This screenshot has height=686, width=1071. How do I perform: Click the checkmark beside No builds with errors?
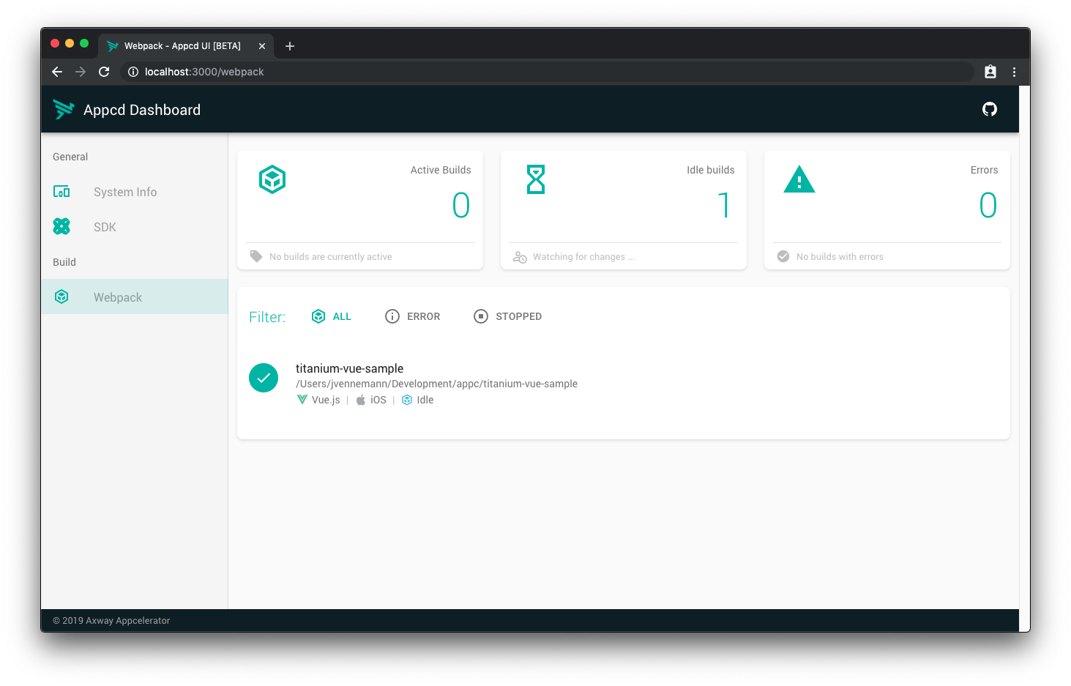(x=783, y=256)
